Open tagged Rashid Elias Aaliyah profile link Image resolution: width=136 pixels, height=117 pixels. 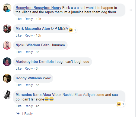[x=78, y=95]
